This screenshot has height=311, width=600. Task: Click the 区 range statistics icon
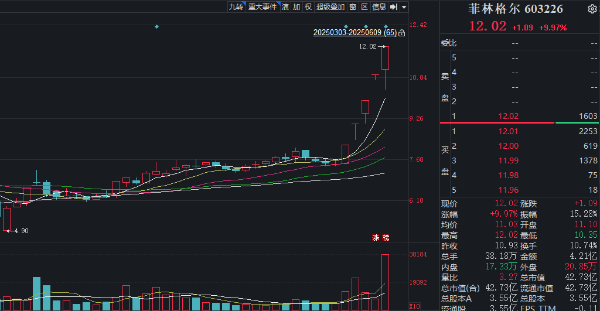point(364,7)
